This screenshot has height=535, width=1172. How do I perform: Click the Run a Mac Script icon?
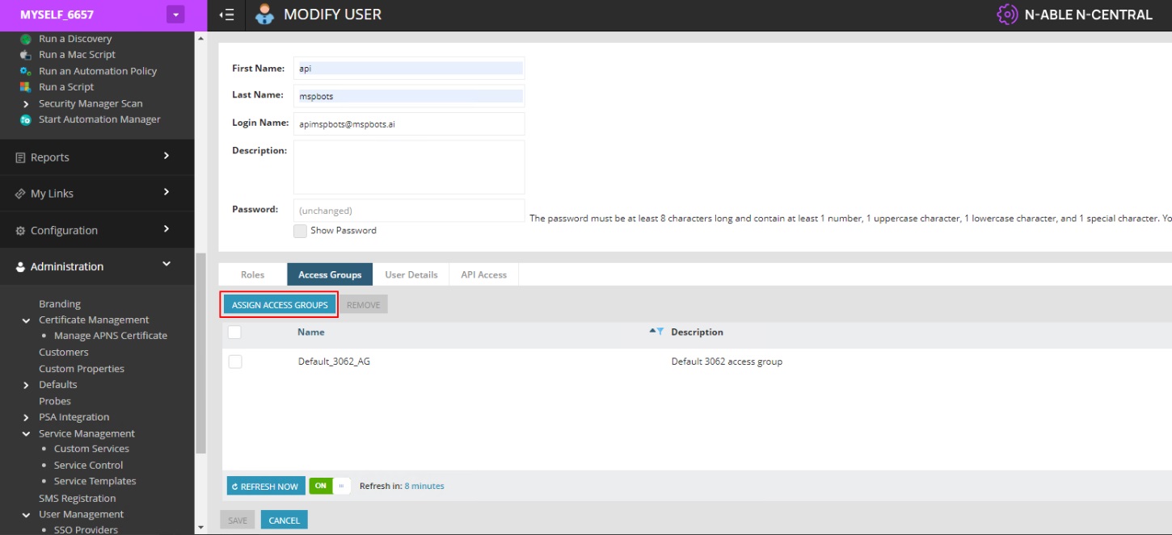25,55
